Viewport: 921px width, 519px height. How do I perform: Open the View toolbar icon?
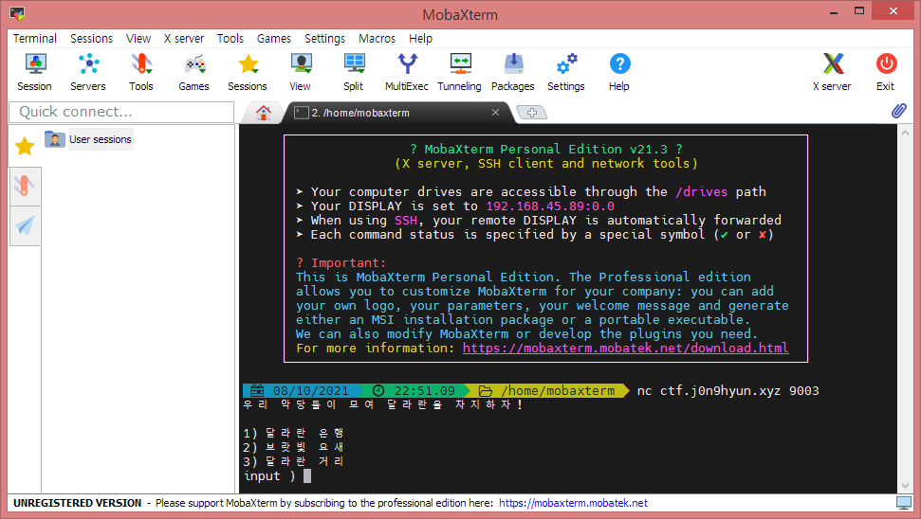[x=300, y=73]
